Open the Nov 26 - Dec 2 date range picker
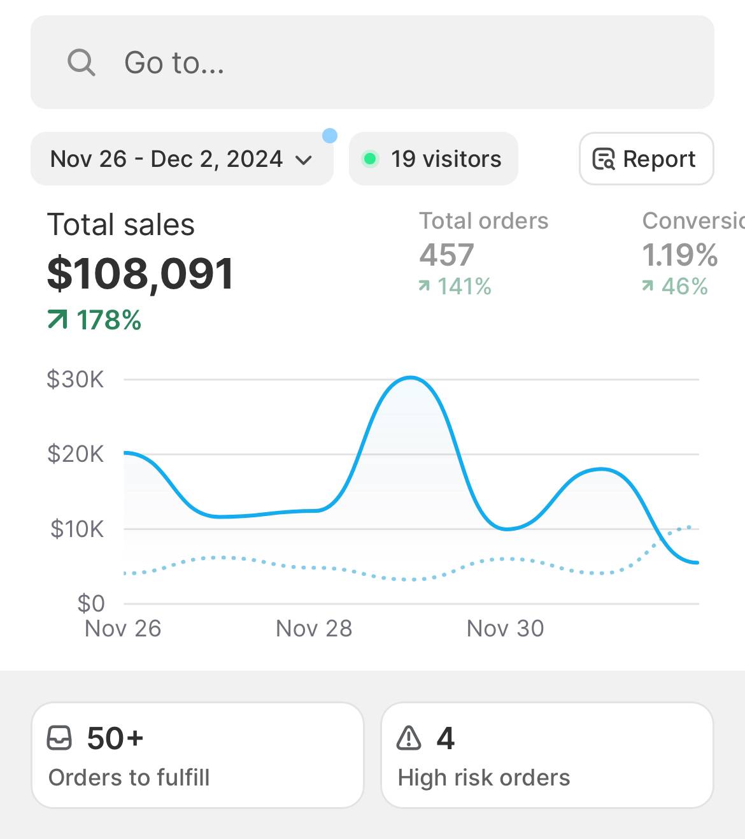Viewport: 745px width, 839px height. 167,159
